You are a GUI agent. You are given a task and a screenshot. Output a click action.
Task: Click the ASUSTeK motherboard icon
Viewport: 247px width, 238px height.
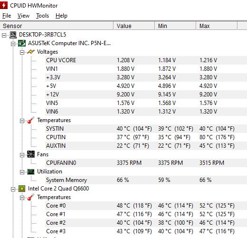[x=22, y=43]
